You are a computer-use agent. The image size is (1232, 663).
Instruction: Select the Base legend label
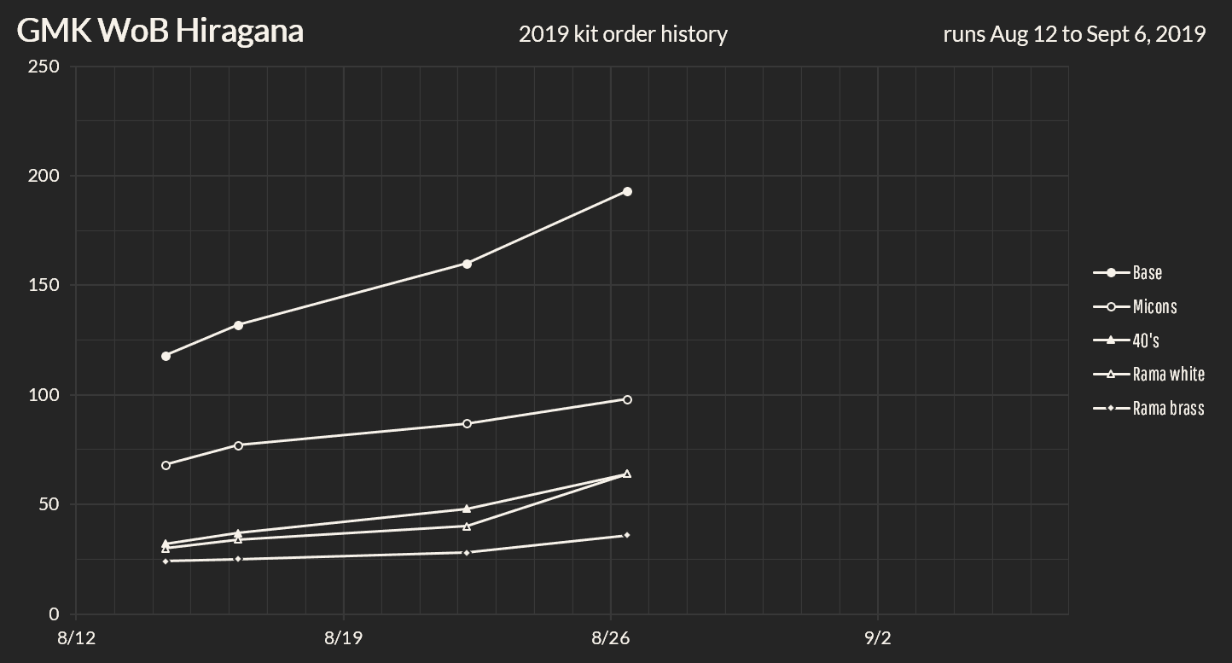(x=1148, y=273)
